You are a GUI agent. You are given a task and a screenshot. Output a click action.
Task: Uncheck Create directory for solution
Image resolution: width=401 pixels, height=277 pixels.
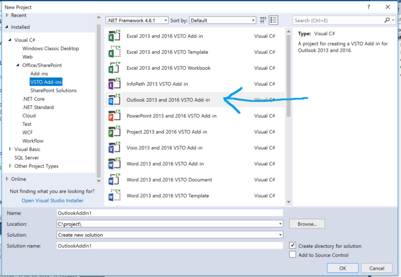click(x=292, y=246)
